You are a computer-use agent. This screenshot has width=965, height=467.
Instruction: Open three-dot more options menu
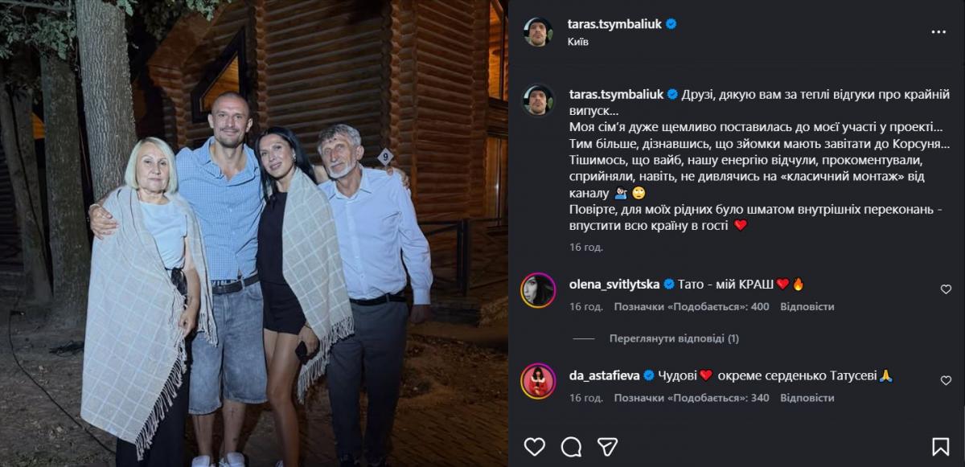938,32
